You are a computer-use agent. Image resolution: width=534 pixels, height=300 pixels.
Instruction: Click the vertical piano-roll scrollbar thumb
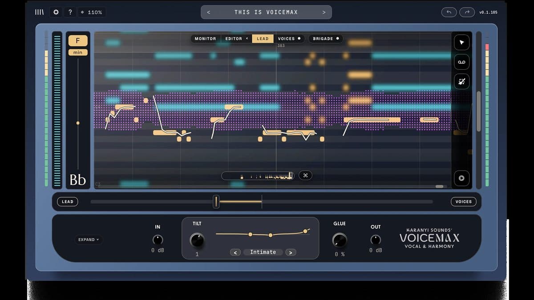point(478,111)
